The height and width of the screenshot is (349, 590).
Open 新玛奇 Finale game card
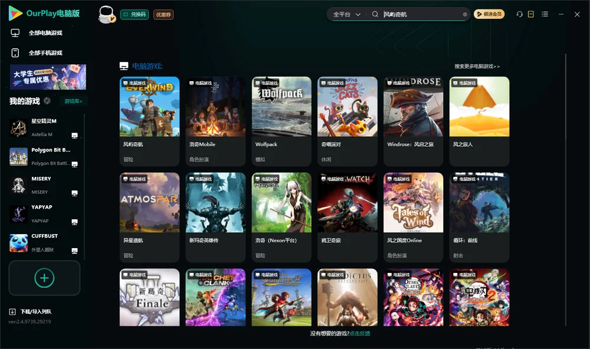pyautogui.click(x=149, y=297)
